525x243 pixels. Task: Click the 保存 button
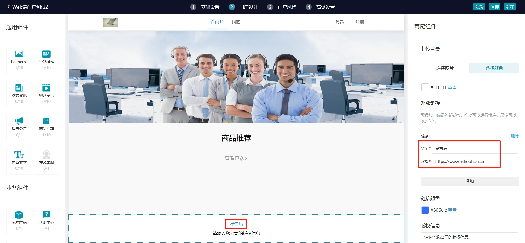point(494,7)
